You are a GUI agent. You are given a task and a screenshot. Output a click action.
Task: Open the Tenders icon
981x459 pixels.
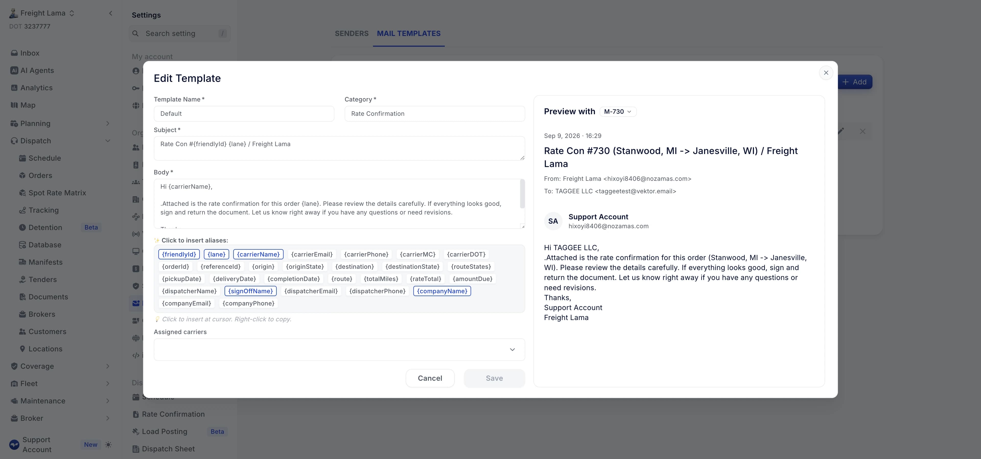(x=22, y=280)
